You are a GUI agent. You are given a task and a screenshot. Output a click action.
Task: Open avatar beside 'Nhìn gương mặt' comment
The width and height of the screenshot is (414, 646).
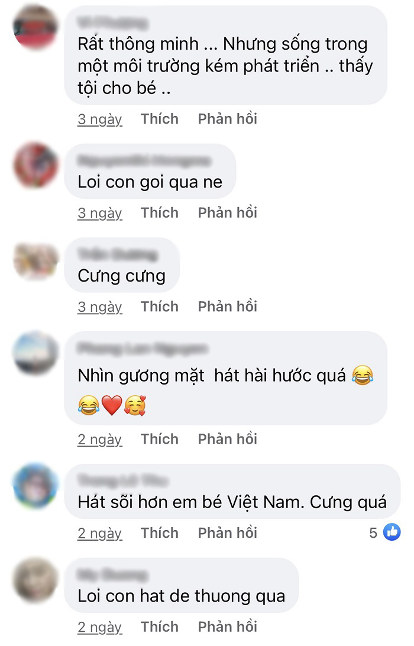pos(36,353)
